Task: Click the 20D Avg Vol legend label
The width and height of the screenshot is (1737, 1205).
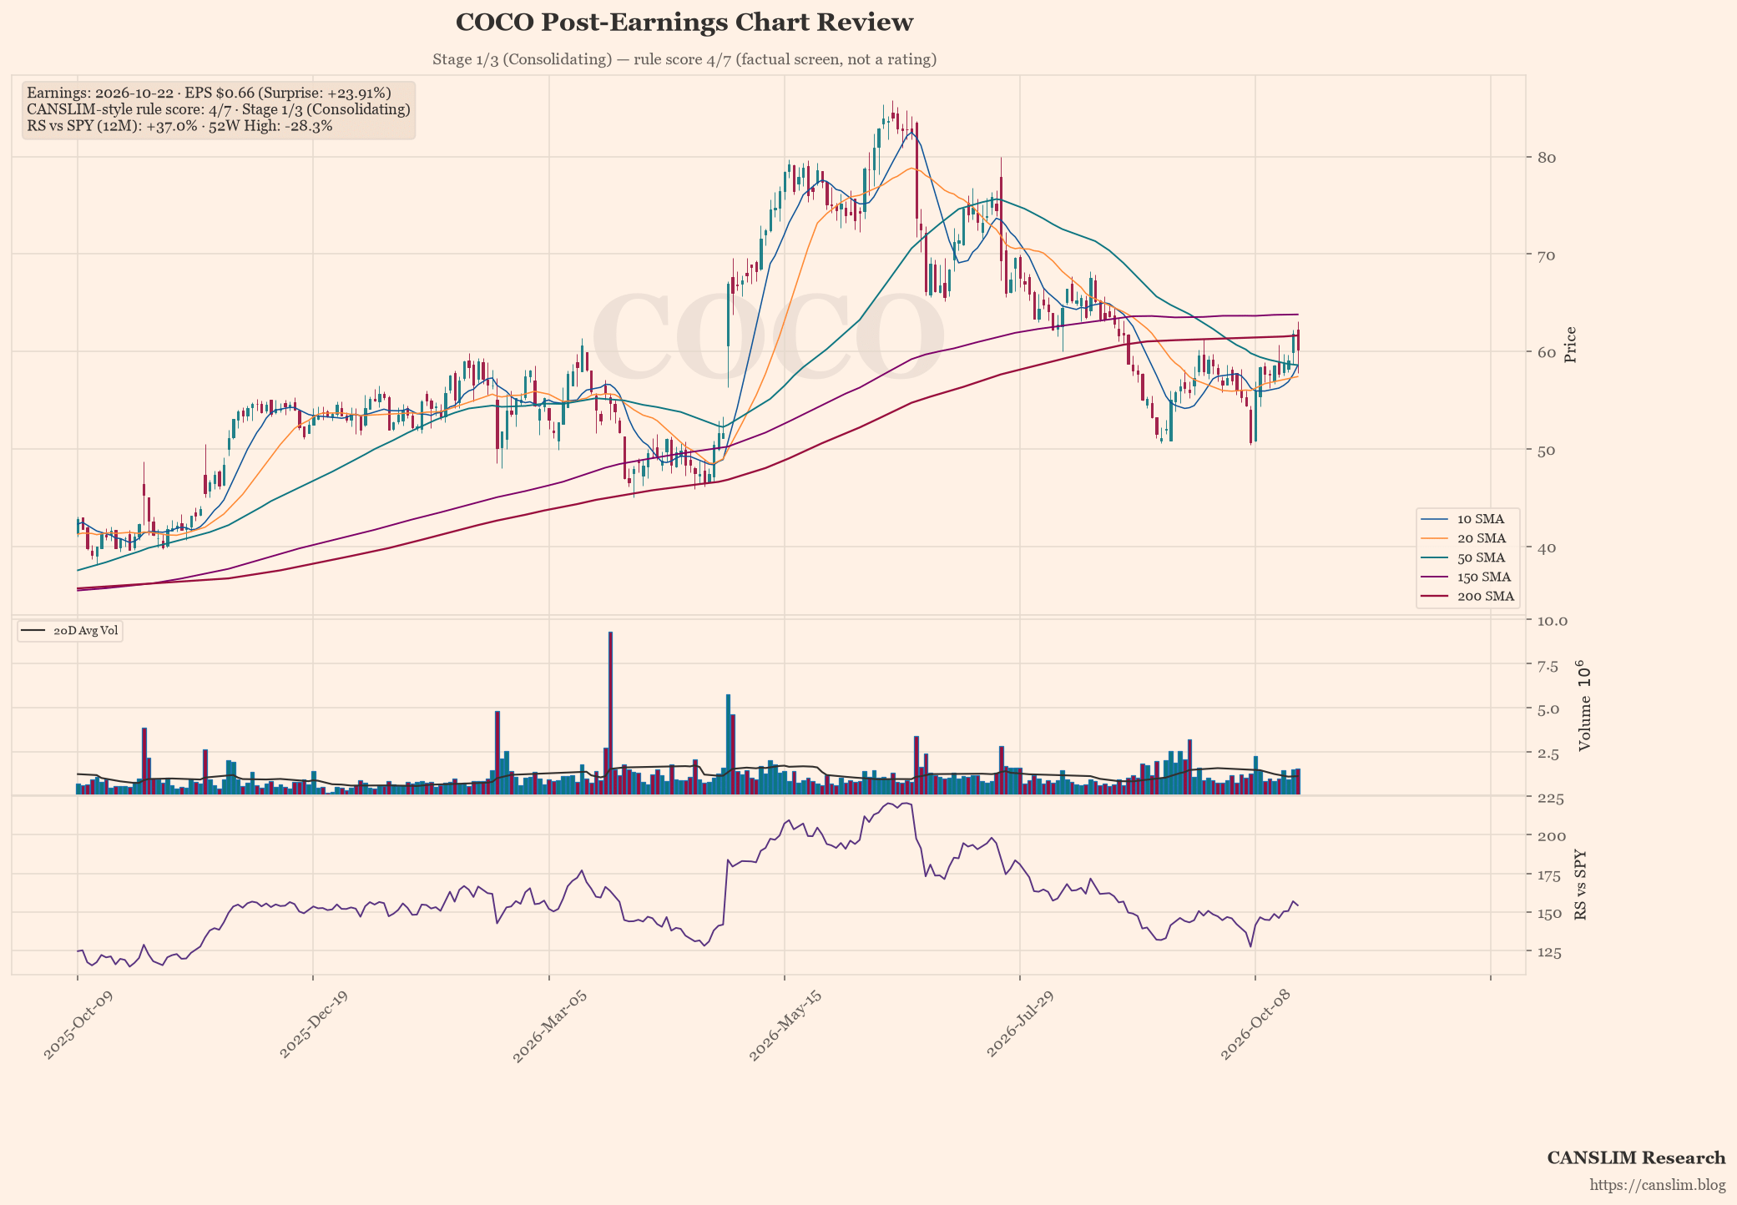Action: 85,631
